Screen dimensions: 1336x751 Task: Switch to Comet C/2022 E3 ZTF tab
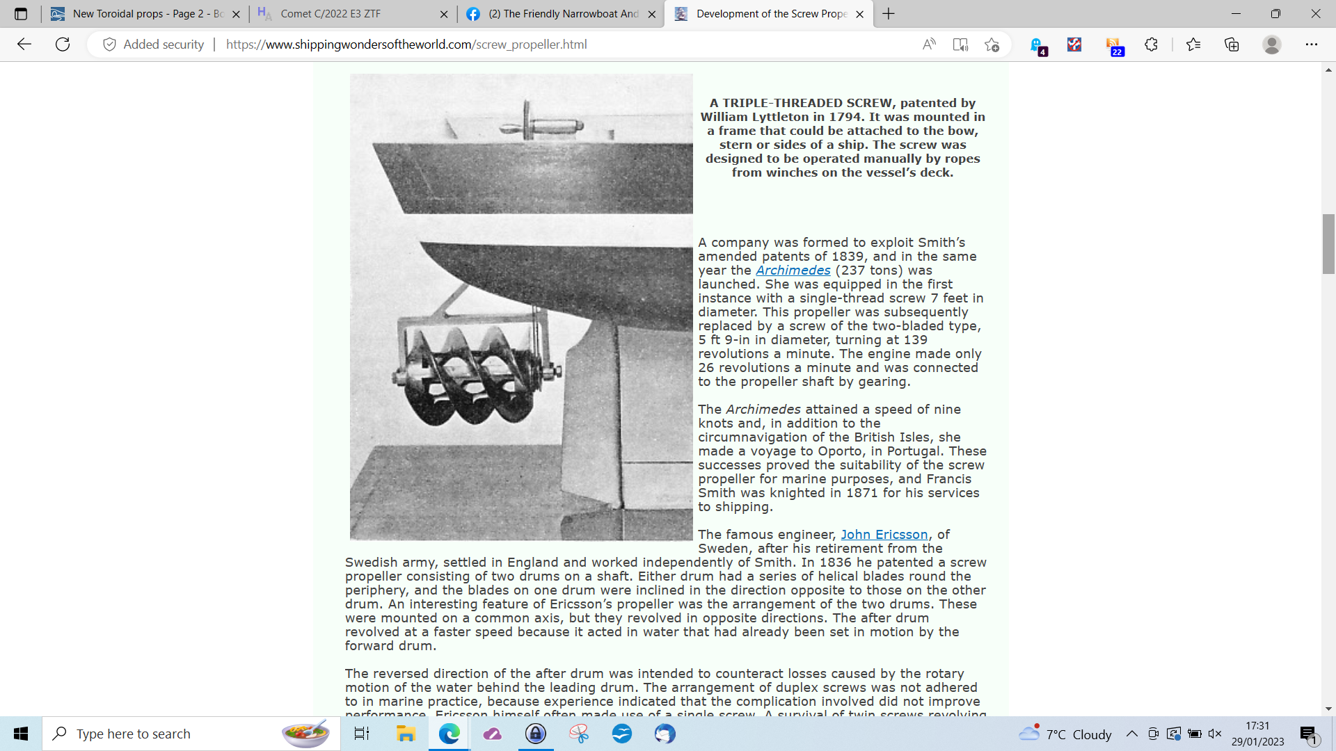pos(352,14)
